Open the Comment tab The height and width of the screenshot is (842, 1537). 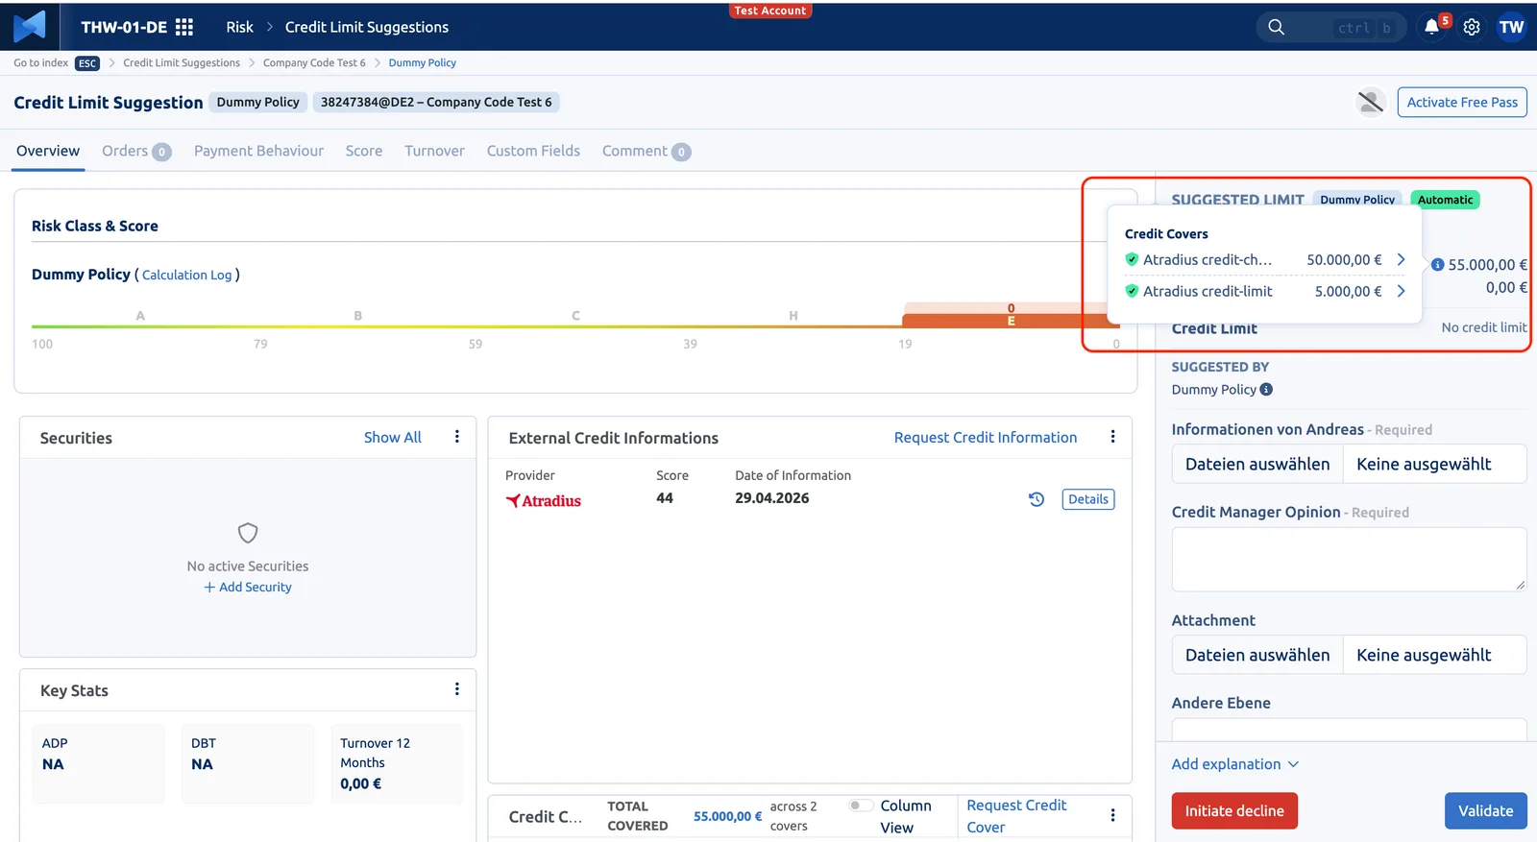click(647, 151)
